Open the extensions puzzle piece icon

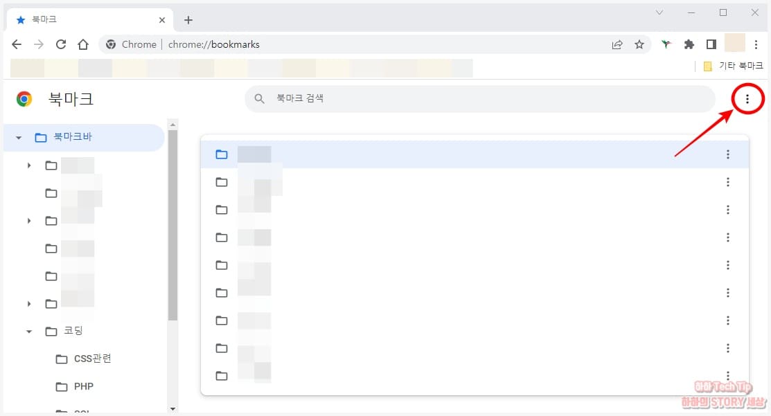click(x=689, y=44)
